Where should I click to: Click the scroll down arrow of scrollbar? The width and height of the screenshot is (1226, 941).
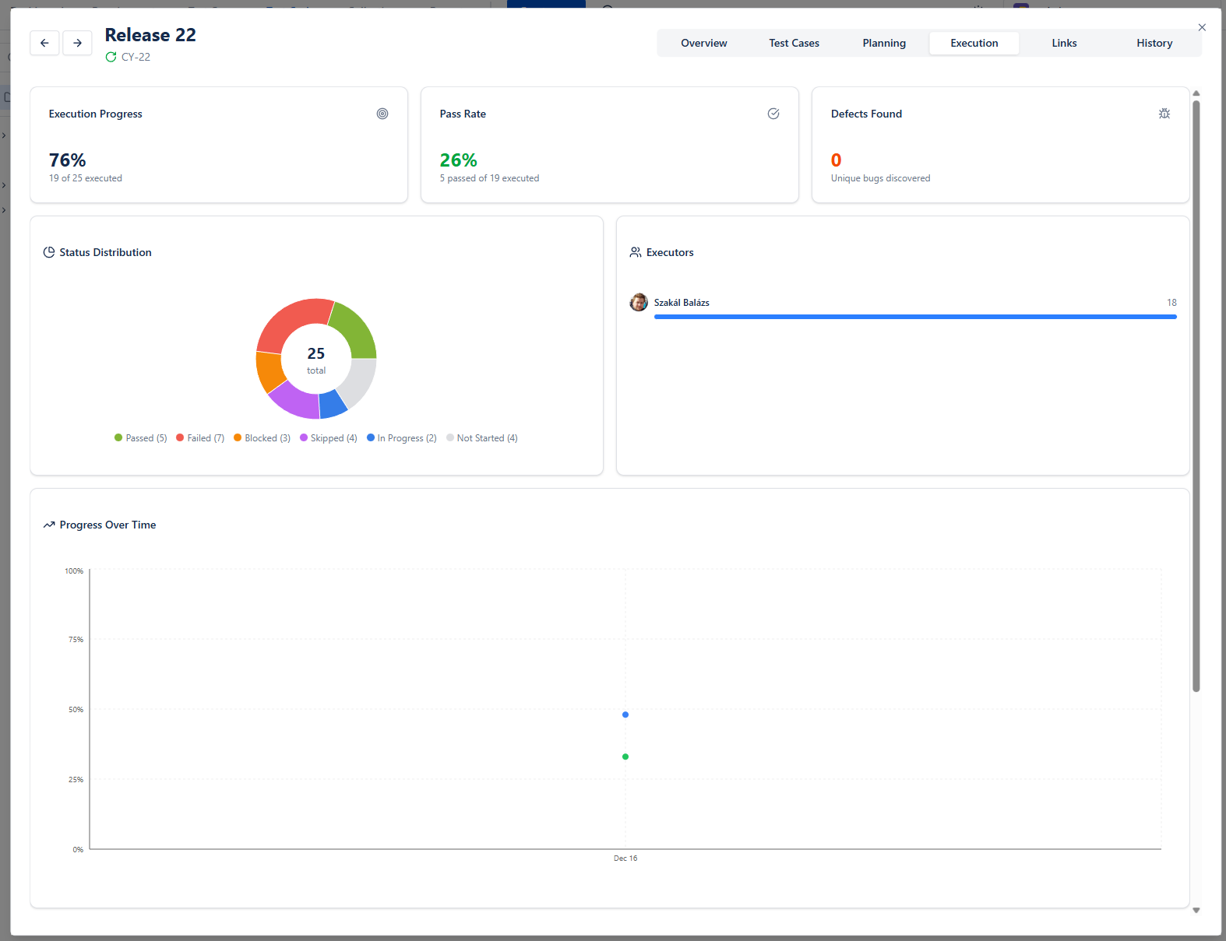pyautogui.click(x=1196, y=910)
